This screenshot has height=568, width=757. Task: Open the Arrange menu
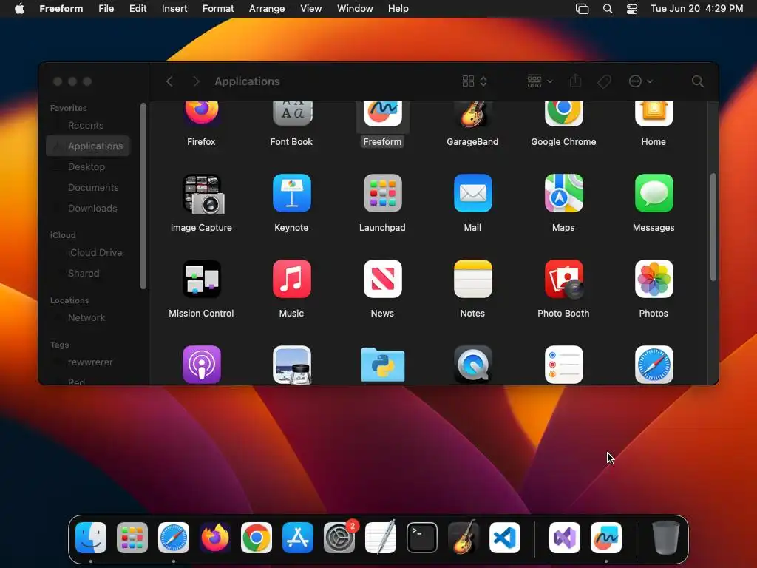coord(267,9)
